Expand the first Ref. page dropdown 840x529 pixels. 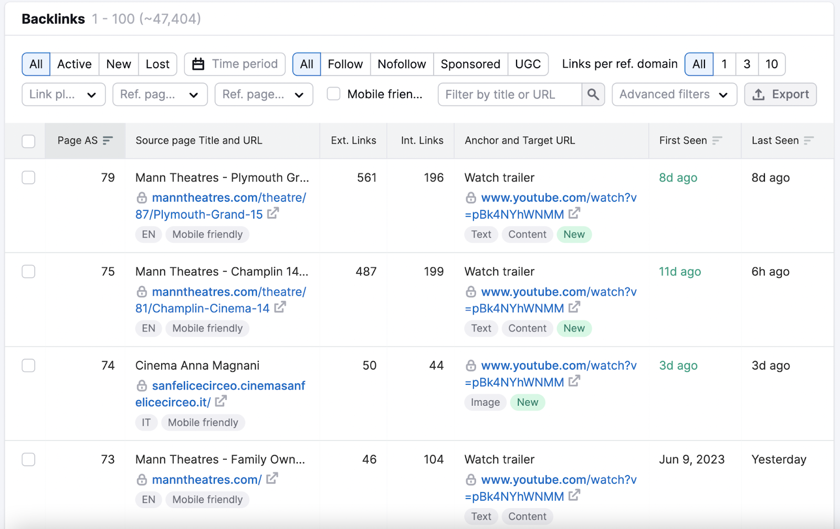pos(160,94)
